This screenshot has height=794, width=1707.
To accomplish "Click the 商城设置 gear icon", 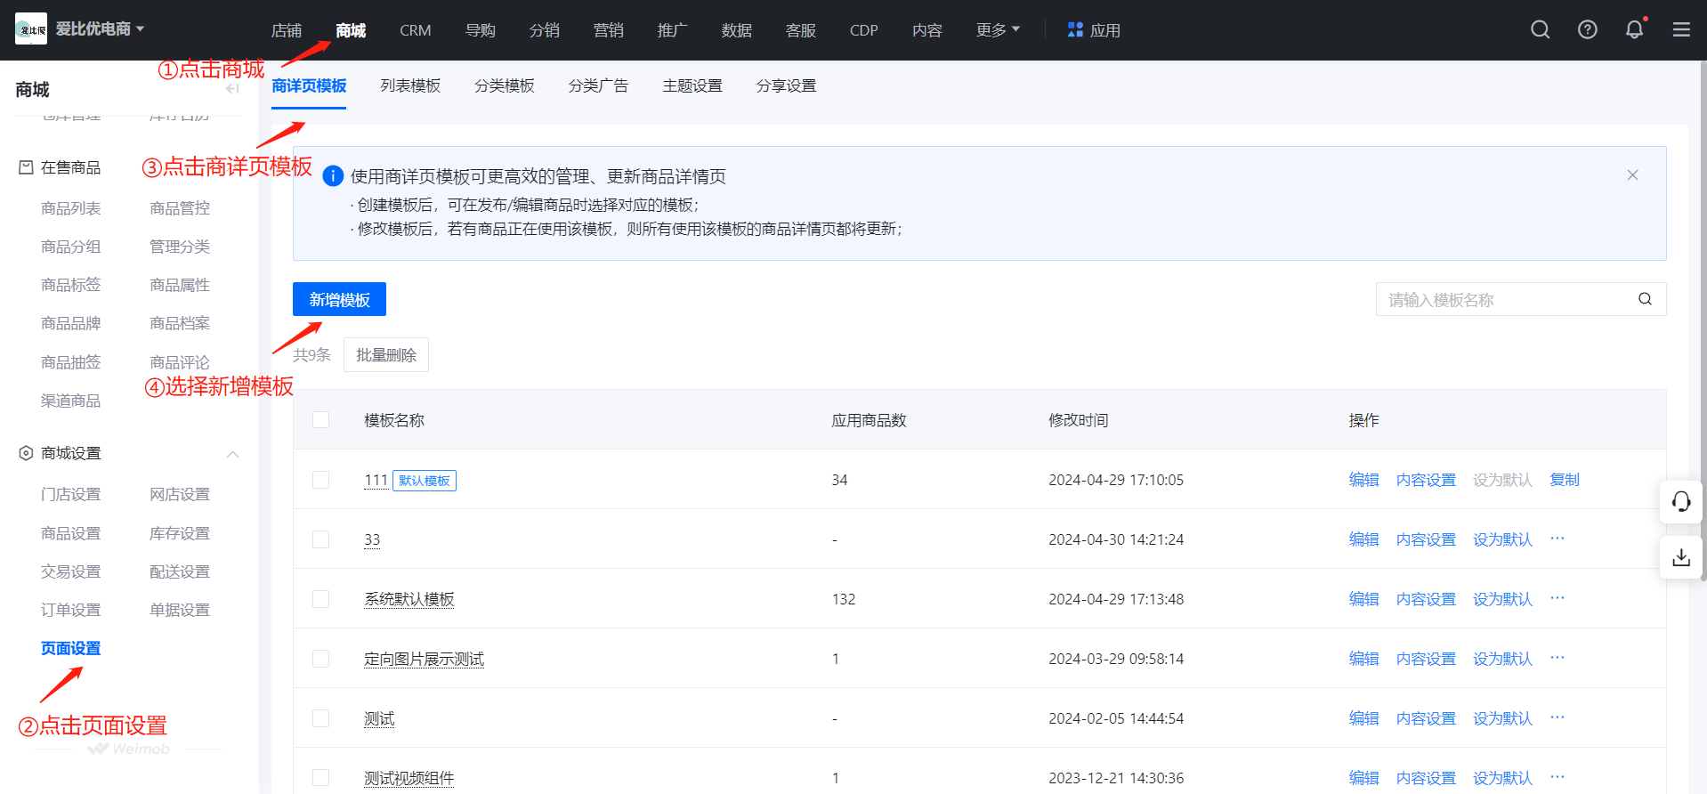I will pos(26,453).
